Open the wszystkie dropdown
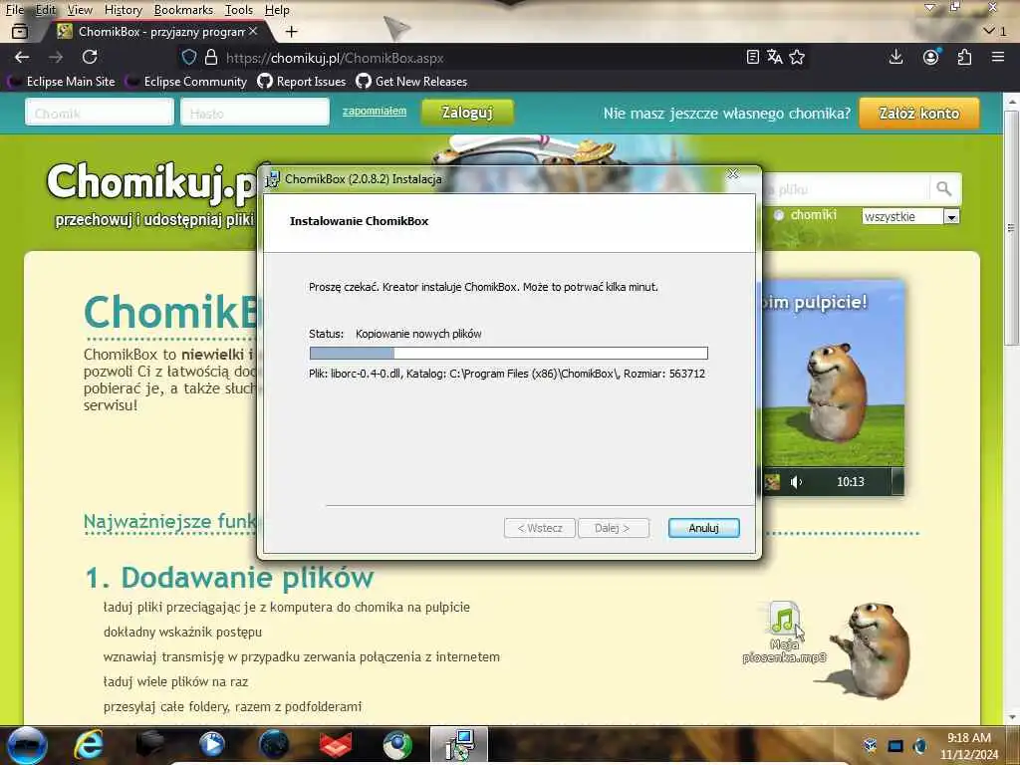Image resolution: width=1020 pixels, height=765 pixels. 910,216
